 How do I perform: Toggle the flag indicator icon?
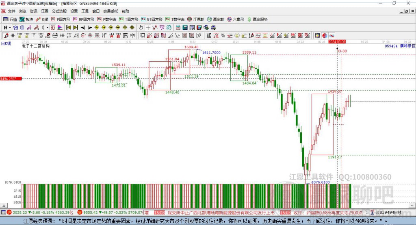(60, 28)
